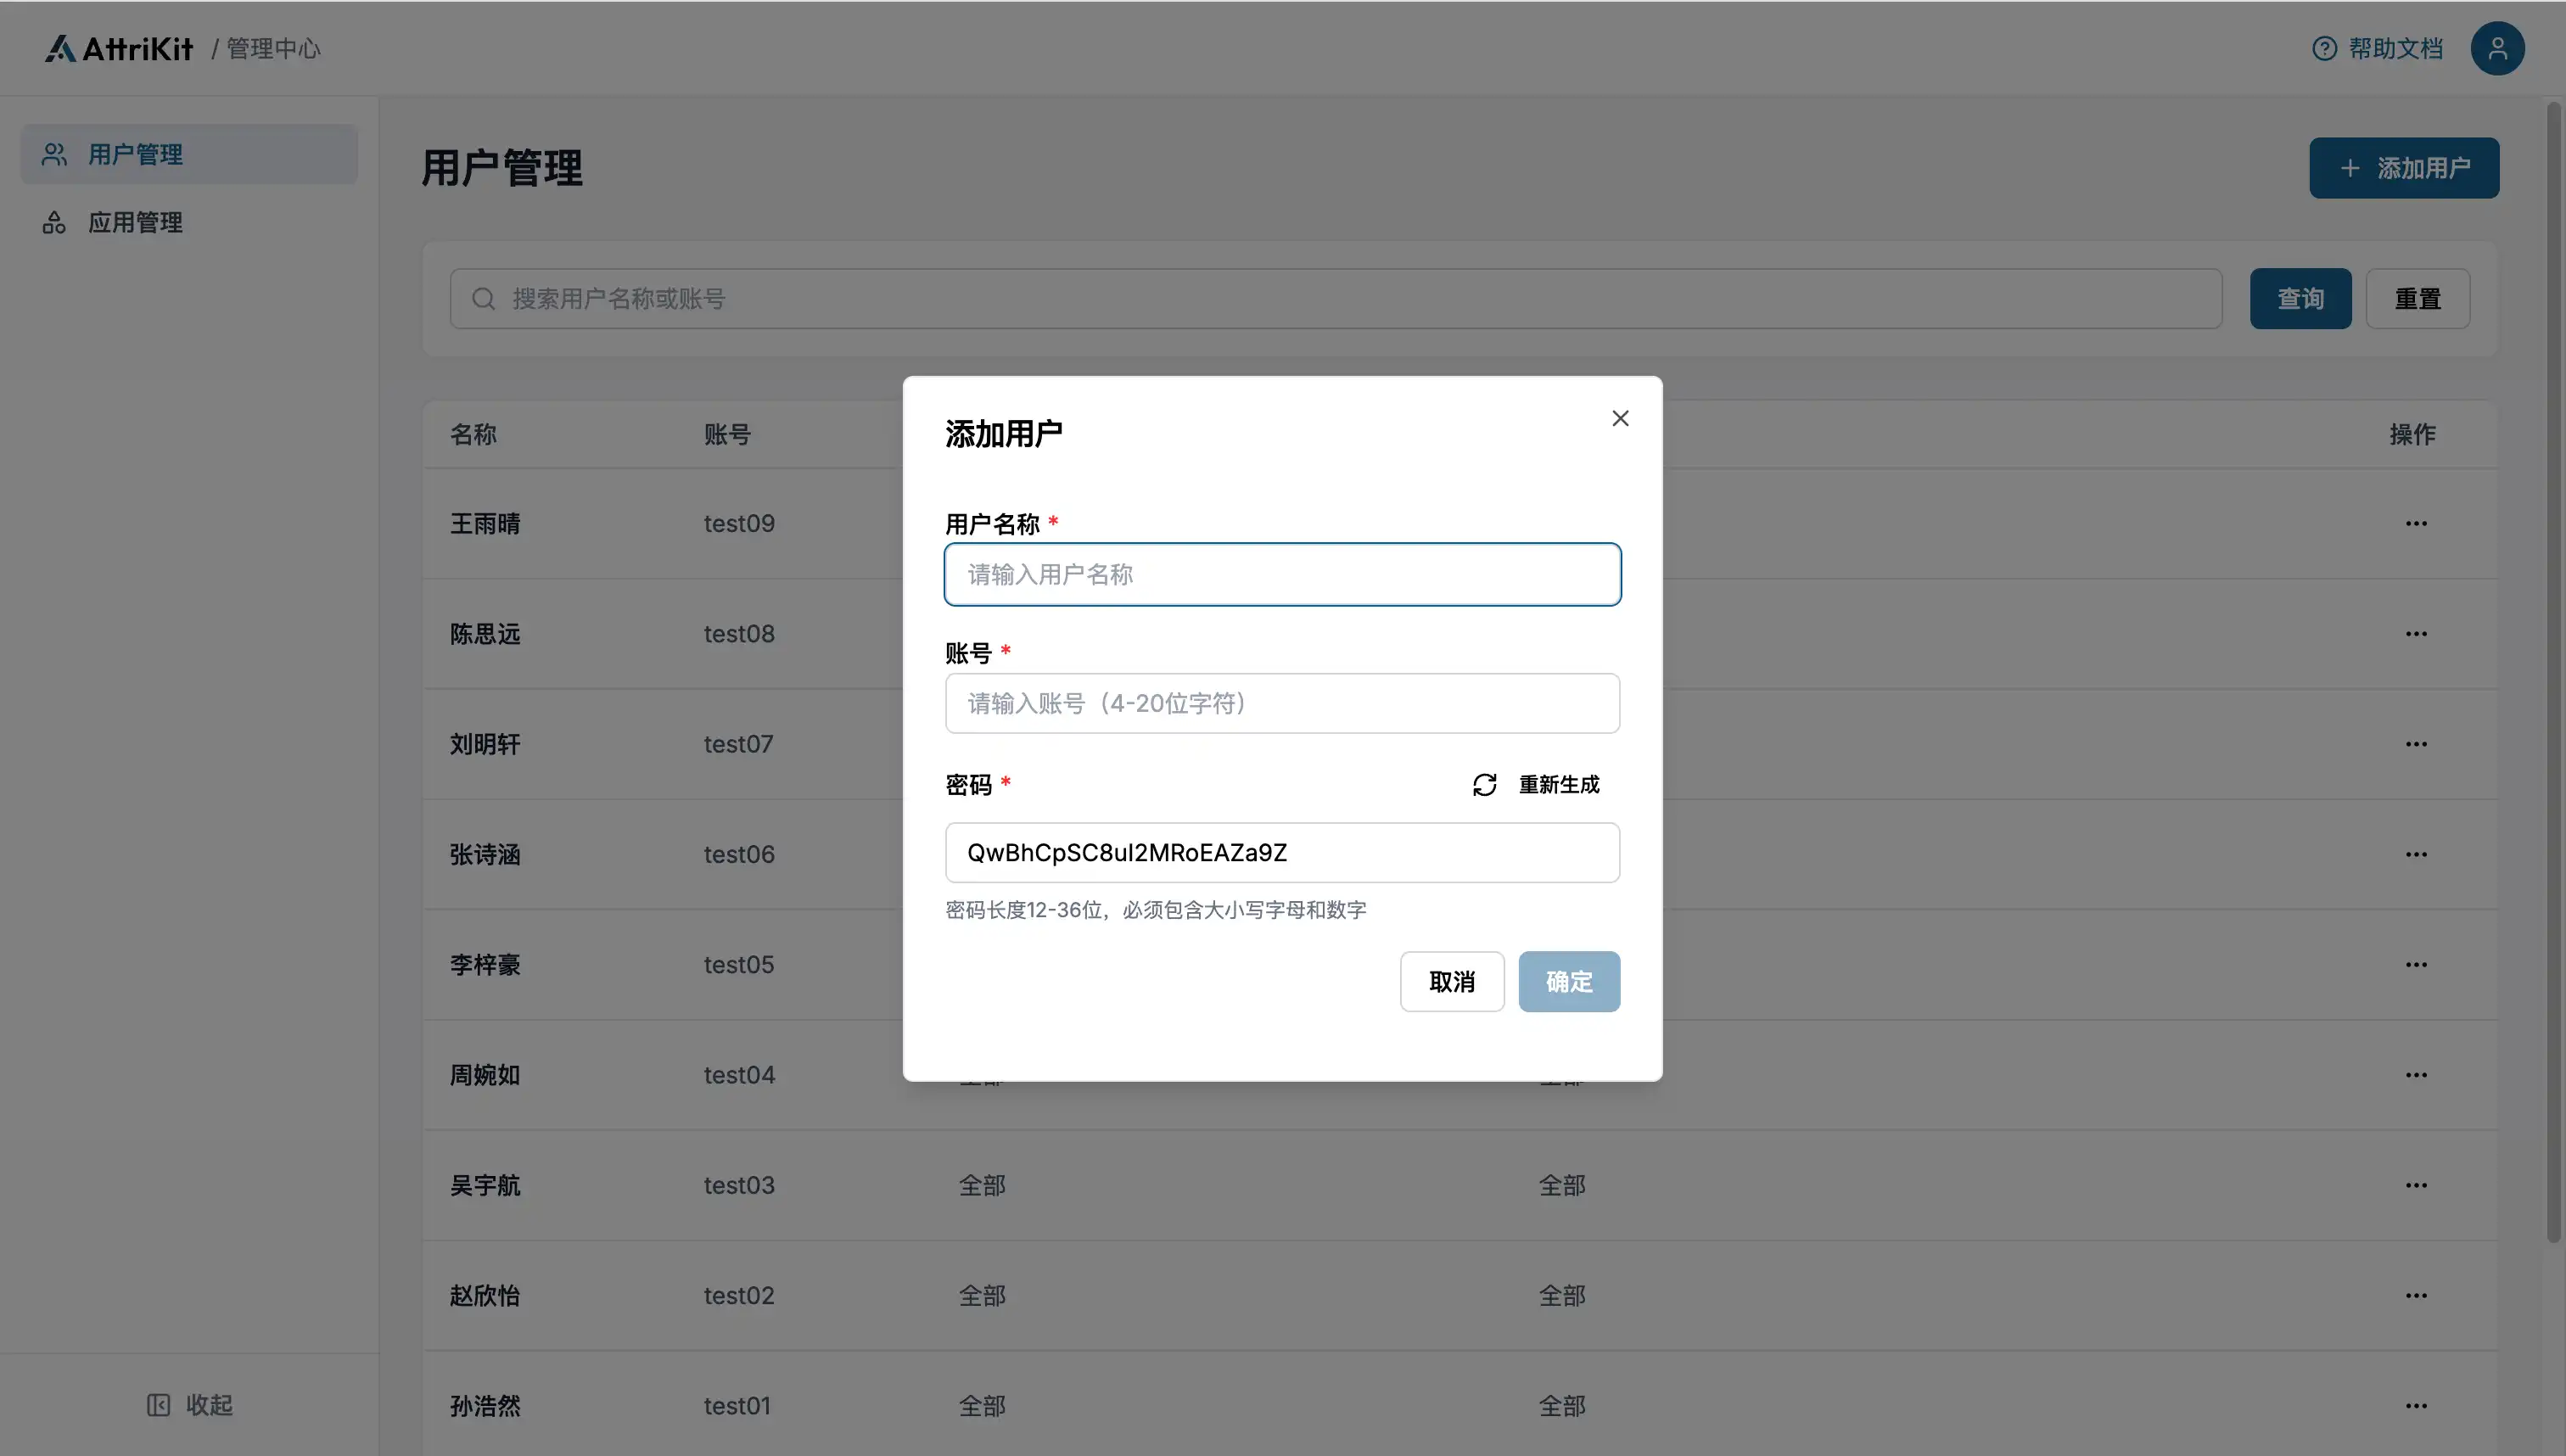Image resolution: width=2566 pixels, height=1456 pixels.
Task: Click the generated password field
Action: tap(1282, 853)
